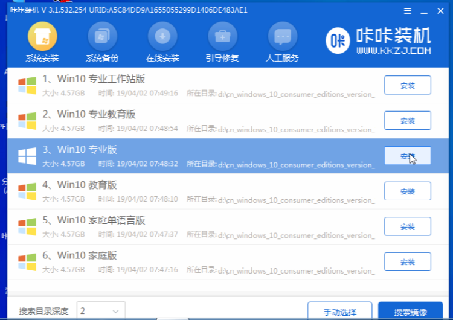Open 人工服务 chat support icon

[x=282, y=37]
